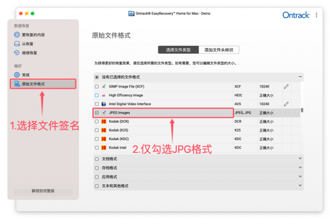Open 从恢复 sidebar item
The height and width of the screenshot is (218, 330).
[x=28, y=44]
